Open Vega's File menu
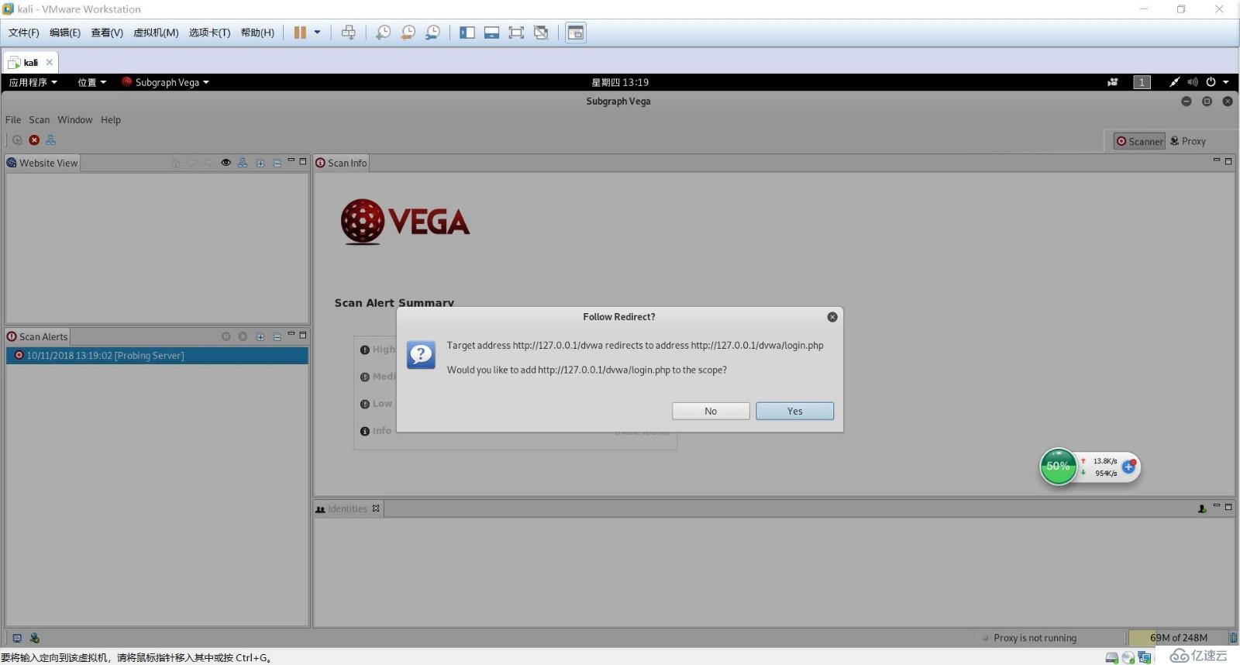The height and width of the screenshot is (665, 1240). click(13, 120)
